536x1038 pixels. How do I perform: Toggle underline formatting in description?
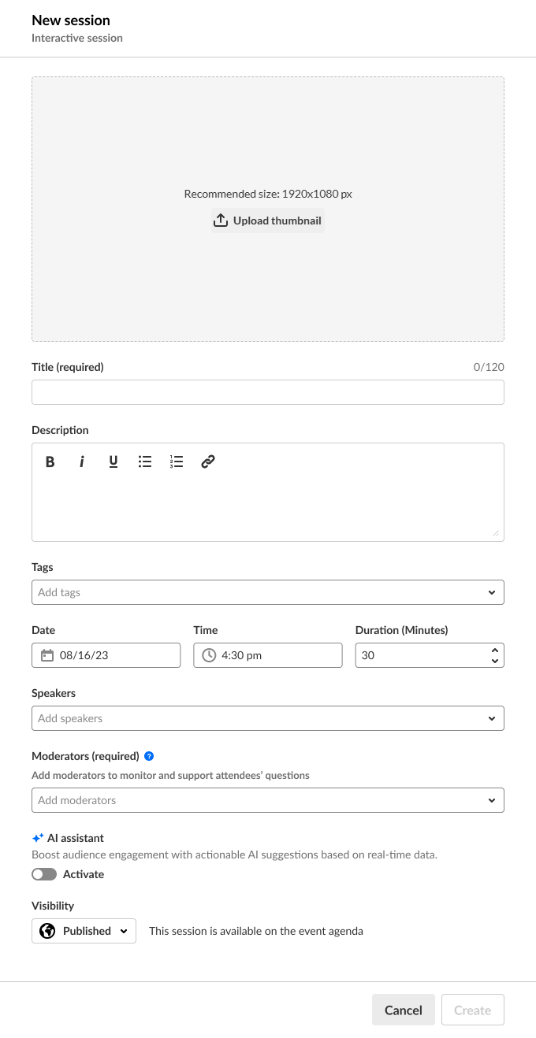coord(114,462)
